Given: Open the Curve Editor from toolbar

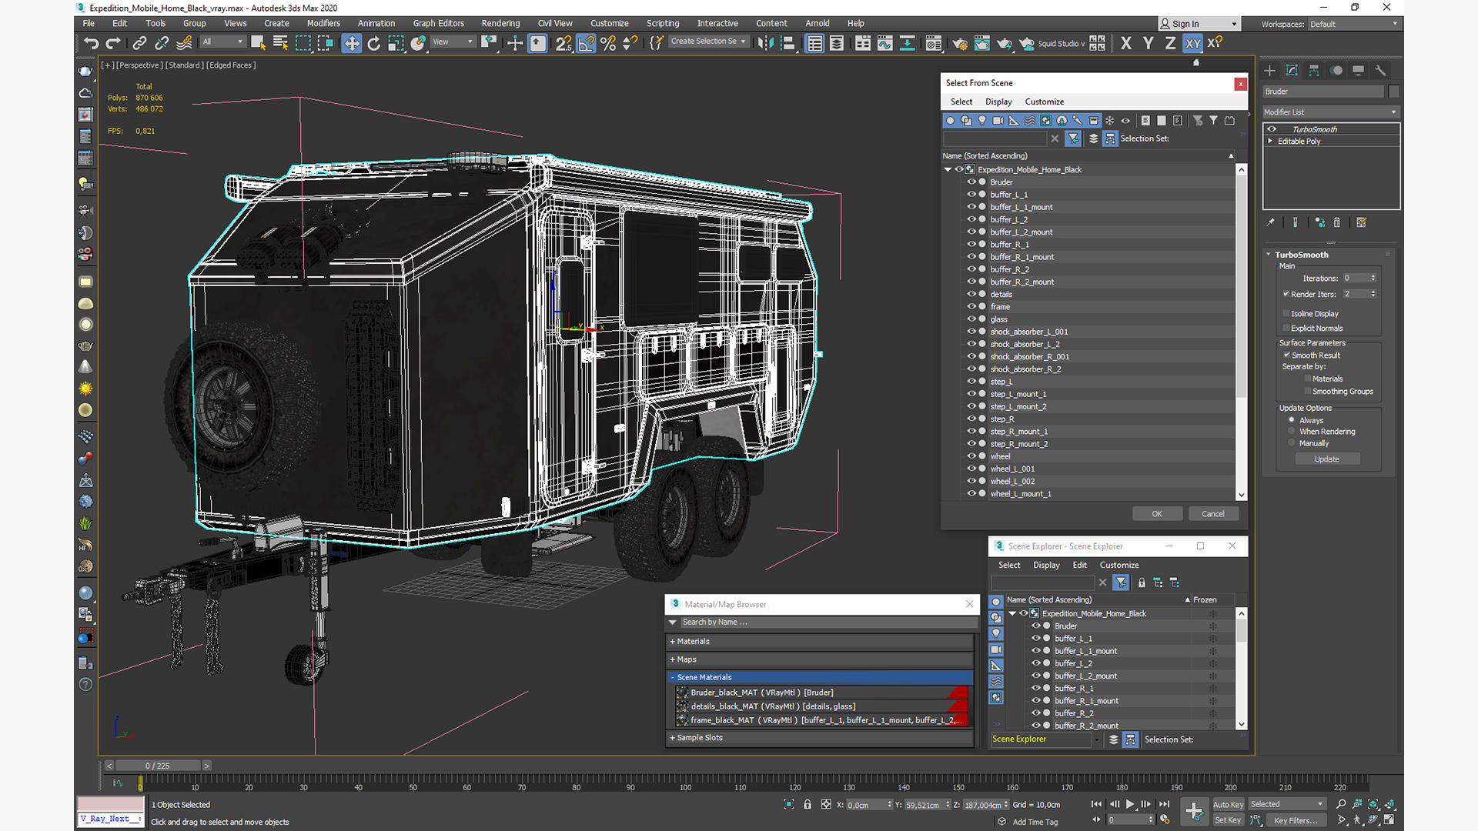Looking at the screenshot, I should (885, 43).
